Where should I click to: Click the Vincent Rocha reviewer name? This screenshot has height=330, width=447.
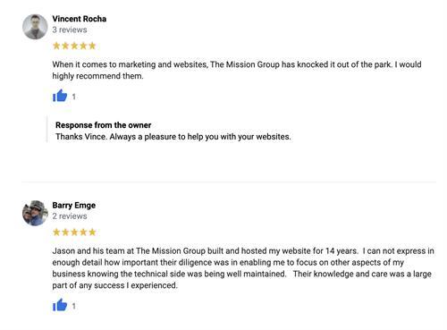[x=80, y=19]
